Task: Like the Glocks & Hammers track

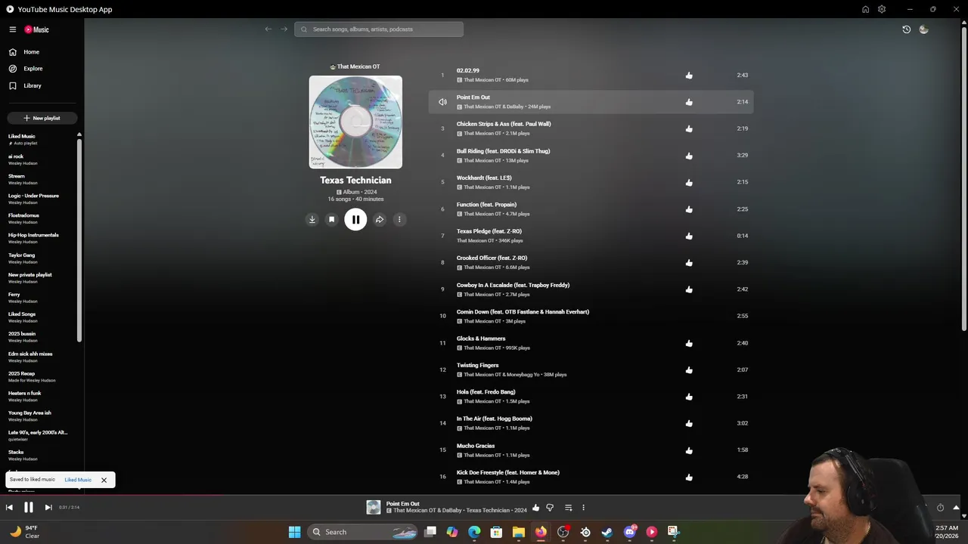Action: (689, 343)
